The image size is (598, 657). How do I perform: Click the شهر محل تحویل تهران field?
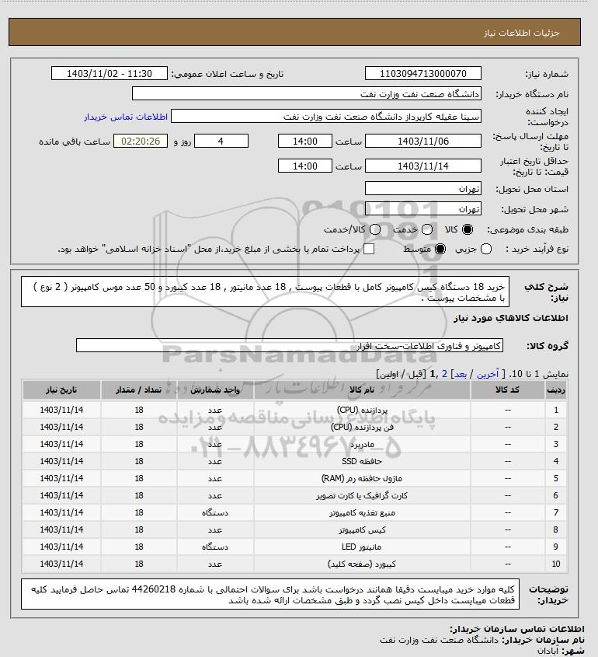(x=422, y=208)
